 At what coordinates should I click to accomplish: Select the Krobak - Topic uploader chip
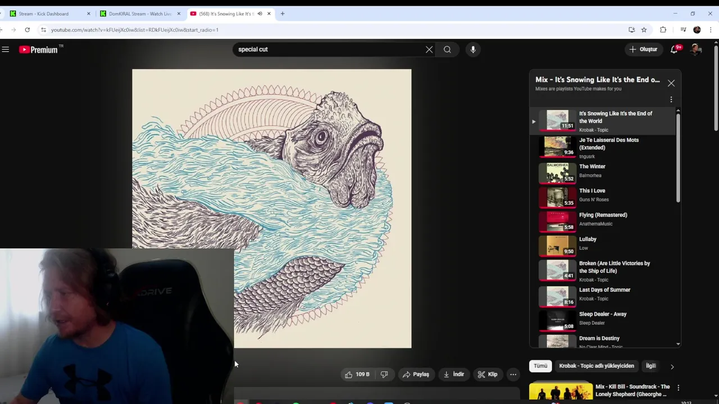coord(597,366)
